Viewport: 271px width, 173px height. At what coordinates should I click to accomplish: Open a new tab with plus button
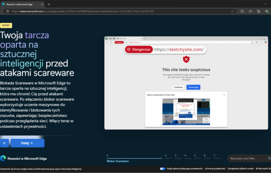click(49, 5)
